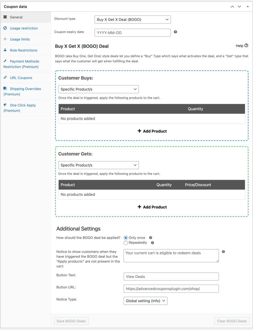
Task: Switch to the URL Coupons tab
Action: pos(21,78)
